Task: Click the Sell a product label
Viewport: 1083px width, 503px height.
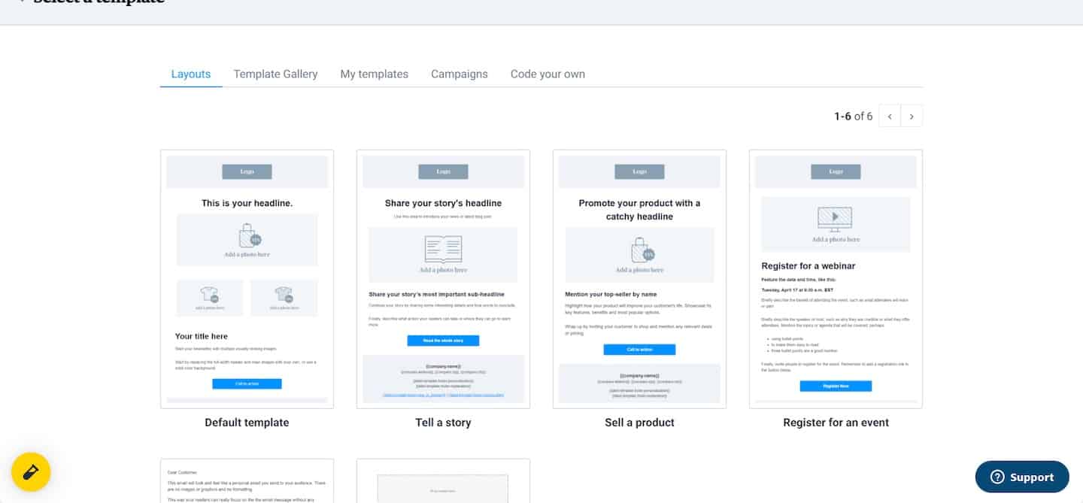Action: tap(639, 423)
